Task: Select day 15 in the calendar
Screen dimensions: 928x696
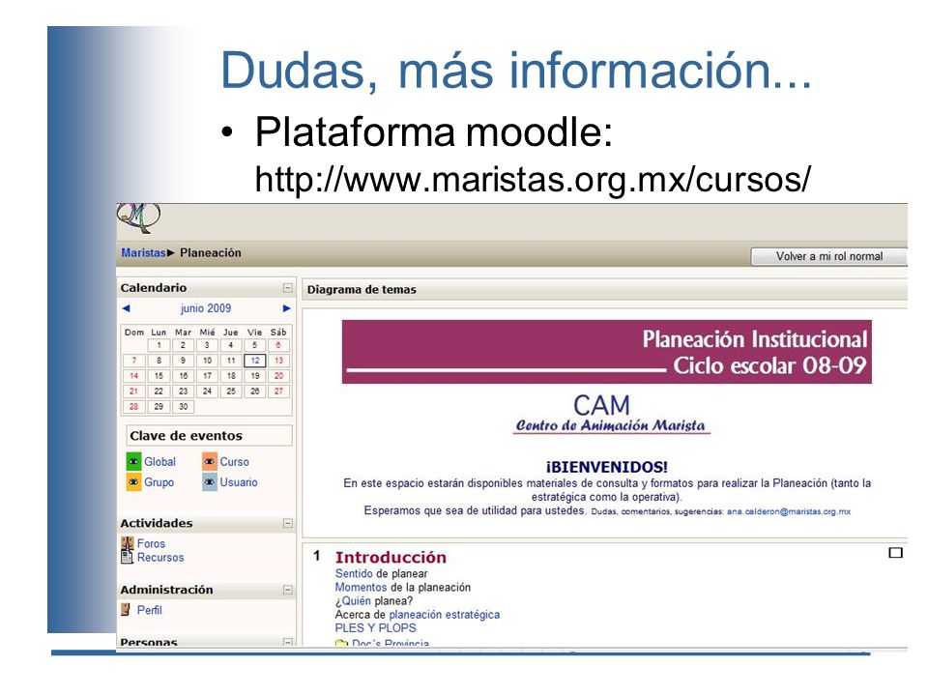Action: (x=159, y=376)
